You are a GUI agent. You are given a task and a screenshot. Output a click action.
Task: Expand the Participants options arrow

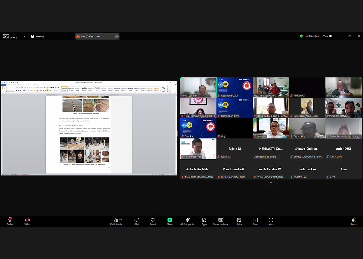(x=126, y=220)
